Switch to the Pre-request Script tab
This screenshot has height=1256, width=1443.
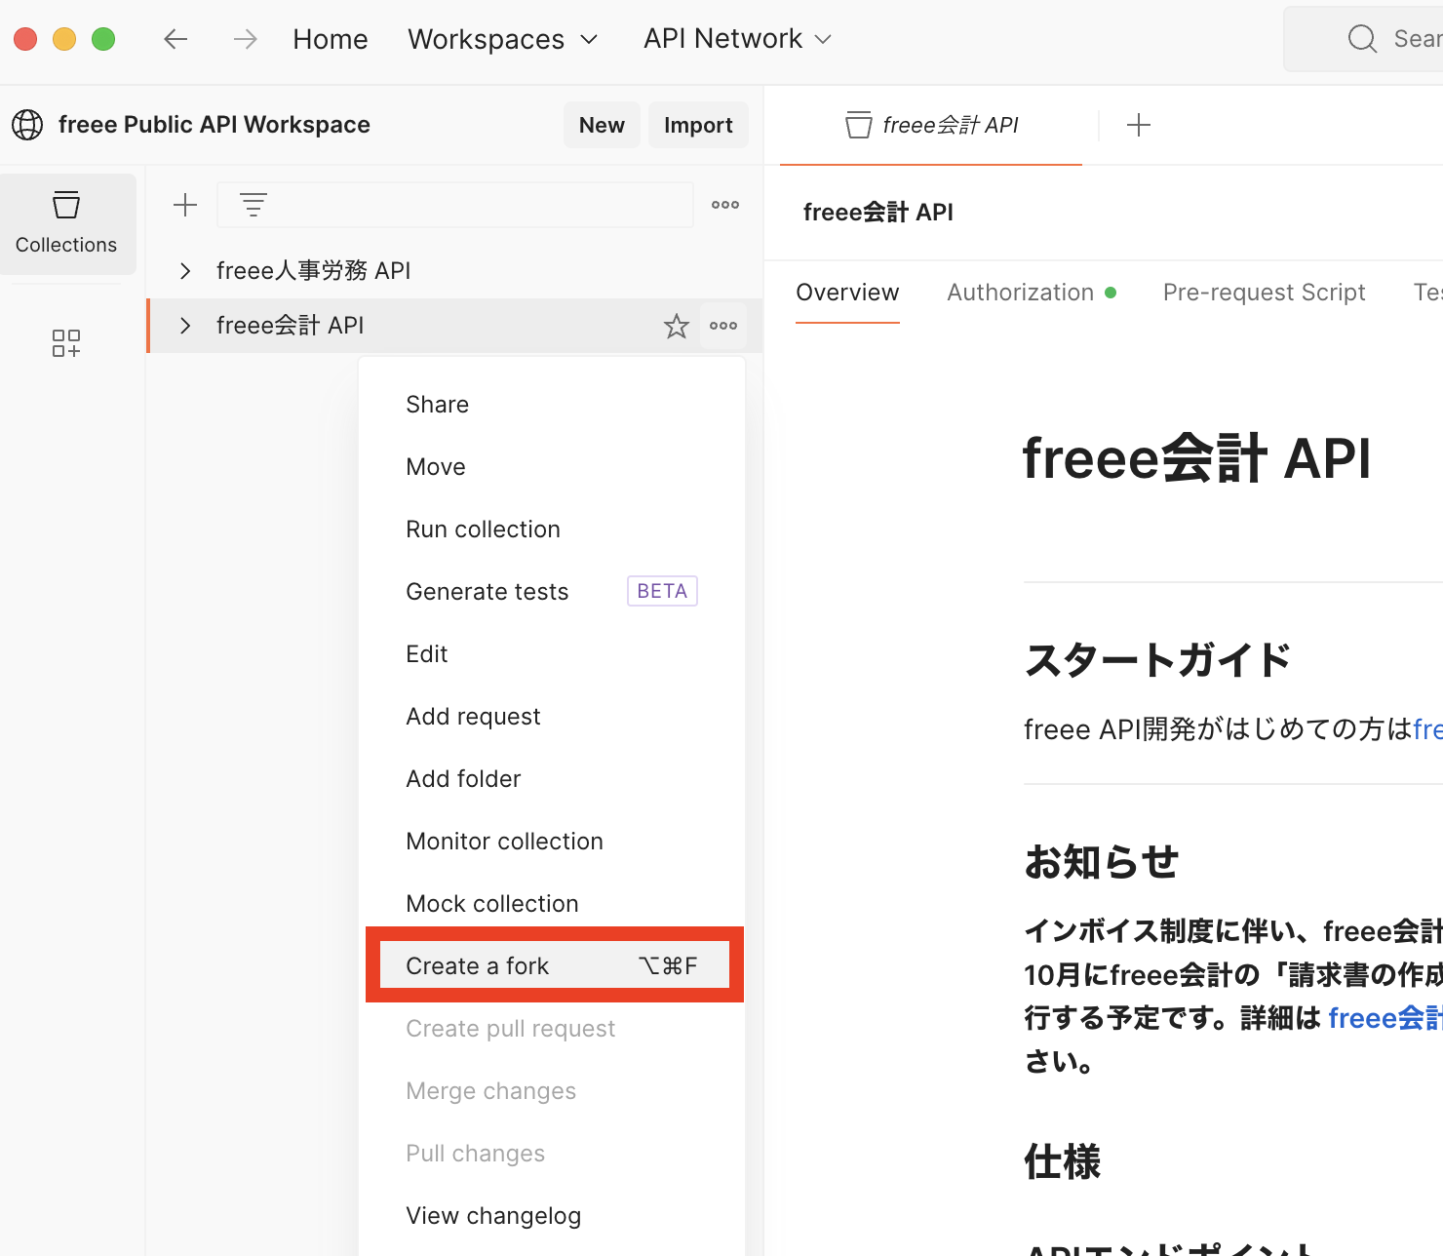(x=1264, y=292)
